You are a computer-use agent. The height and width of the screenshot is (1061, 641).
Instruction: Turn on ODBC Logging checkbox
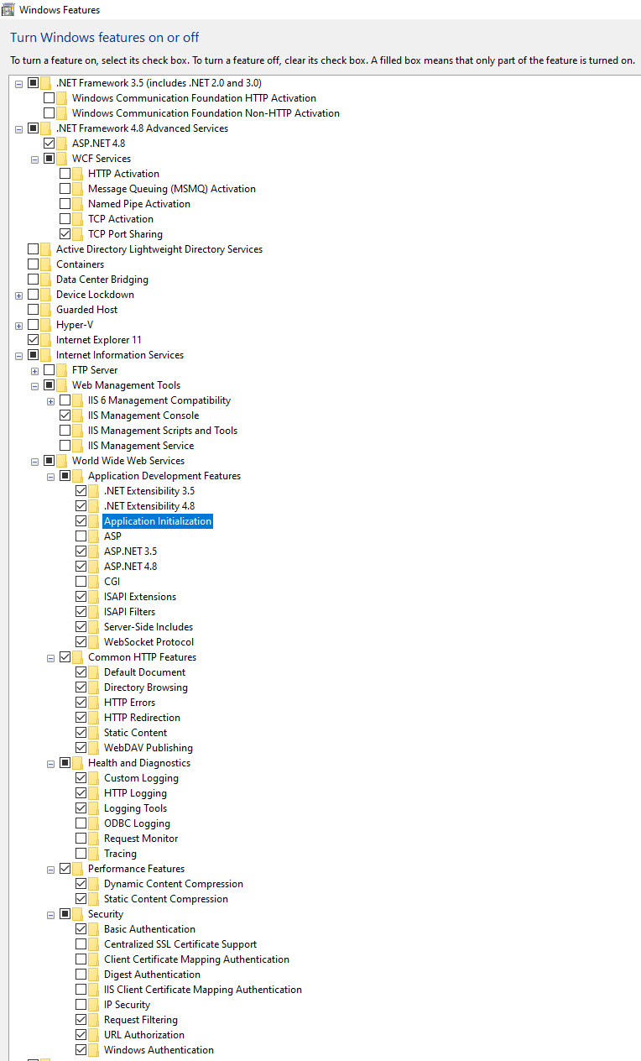click(x=81, y=823)
